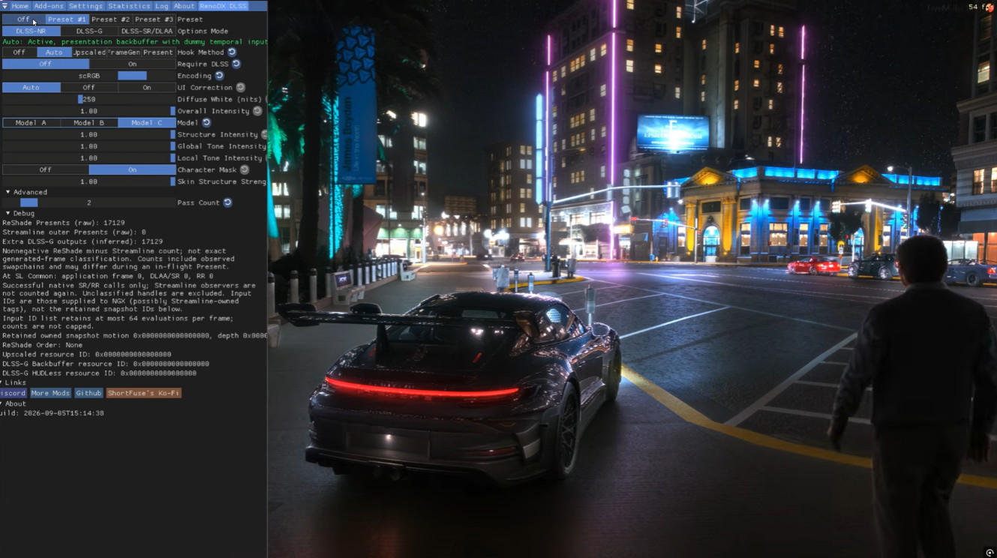Image resolution: width=997 pixels, height=558 pixels.
Task: Choose DLSS-SR/DLAA options mode
Action: point(147,31)
